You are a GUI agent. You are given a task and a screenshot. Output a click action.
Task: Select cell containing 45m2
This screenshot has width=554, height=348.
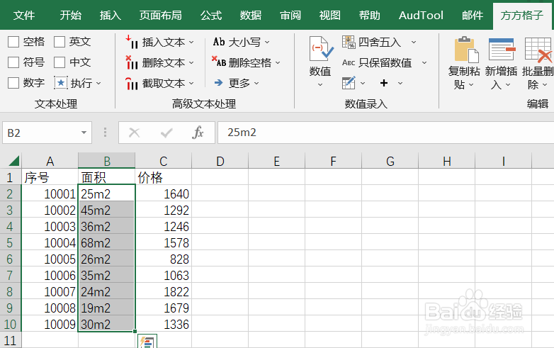107,211
